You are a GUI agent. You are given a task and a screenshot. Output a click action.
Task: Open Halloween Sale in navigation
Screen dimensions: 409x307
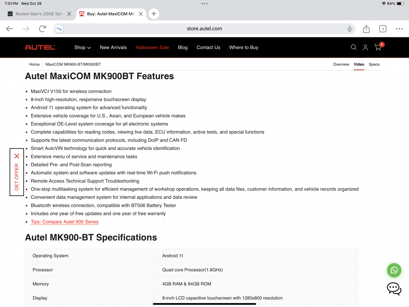click(x=152, y=48)
